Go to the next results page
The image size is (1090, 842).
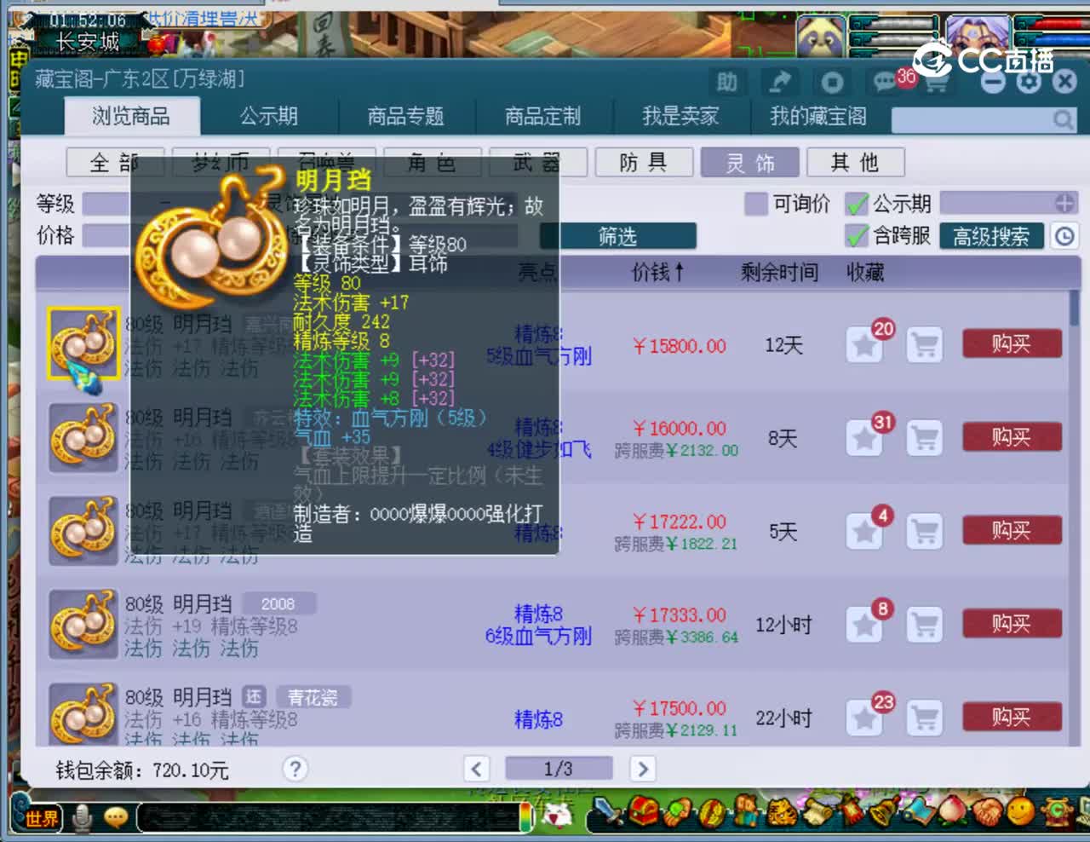click(643, 769)
